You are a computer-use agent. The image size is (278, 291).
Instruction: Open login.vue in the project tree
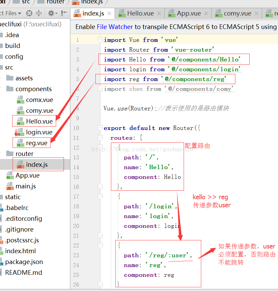point(39,132)
